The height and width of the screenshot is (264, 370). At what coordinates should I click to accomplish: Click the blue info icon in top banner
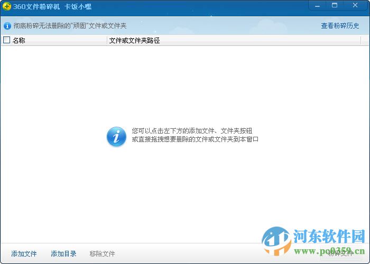coord(7,26)
